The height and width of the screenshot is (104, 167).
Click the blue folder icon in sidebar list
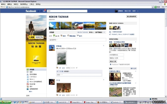pos(28,89)
